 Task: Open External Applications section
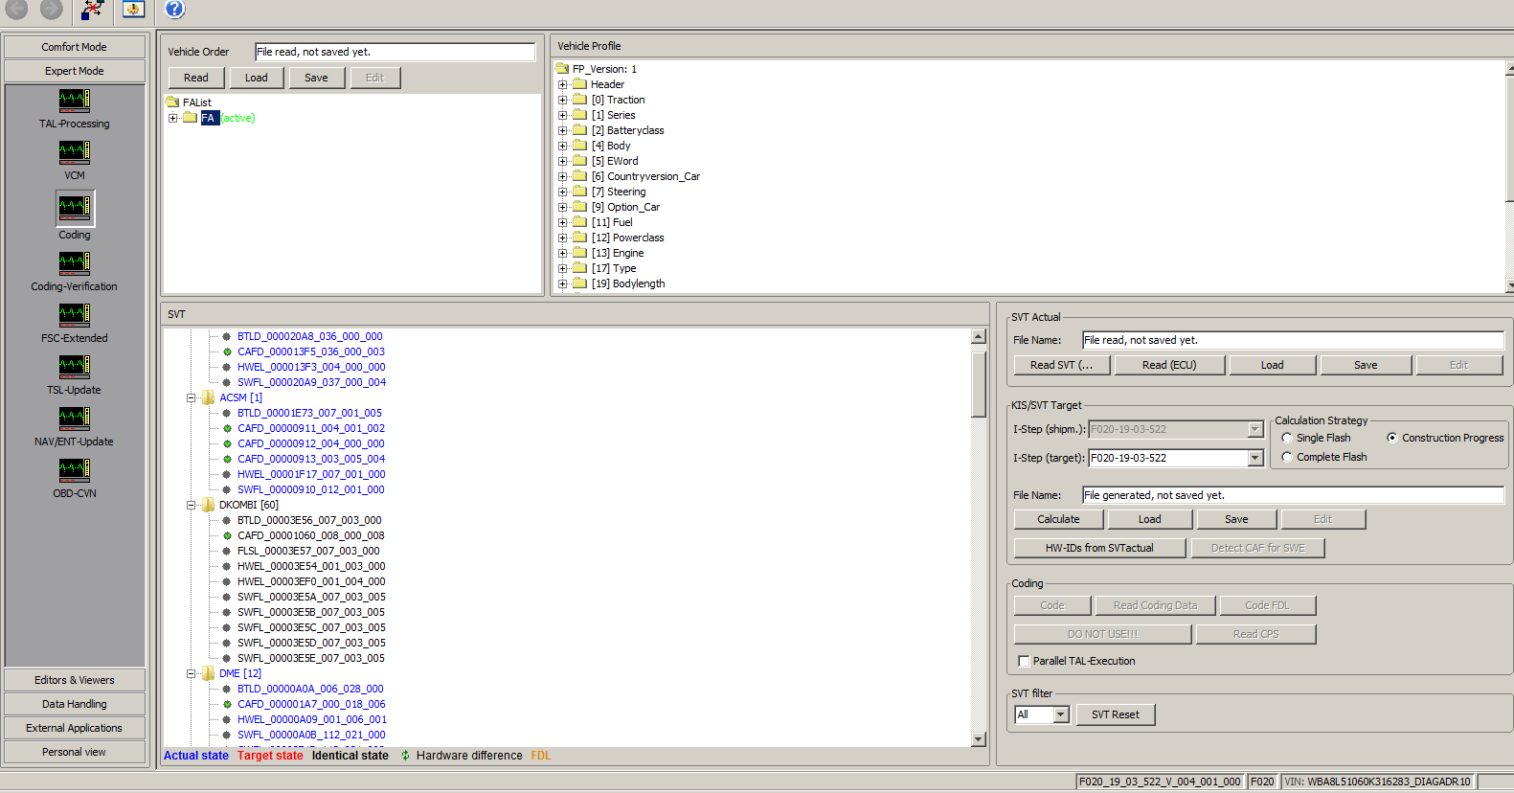[75, 728]
